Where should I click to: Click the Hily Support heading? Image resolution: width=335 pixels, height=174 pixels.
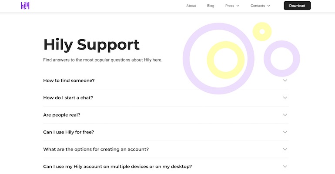click(91, 44)
